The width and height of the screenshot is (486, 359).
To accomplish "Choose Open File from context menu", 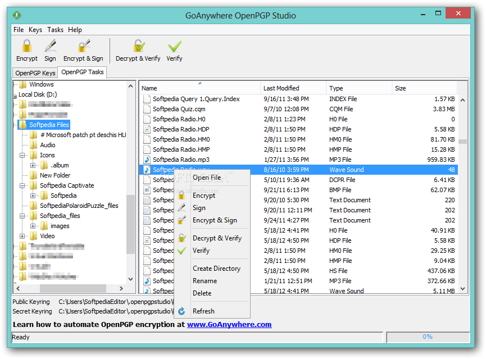I will tap(207, 178).
